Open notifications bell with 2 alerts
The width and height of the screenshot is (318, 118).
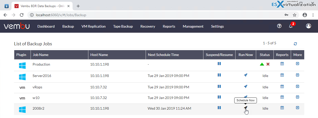(291, 26)
